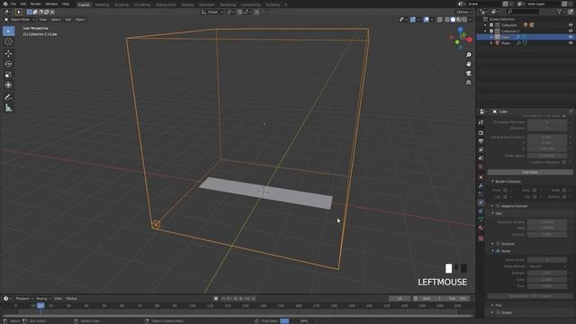The width and height of the screenshot is (576, 324).
Task: Expand the Adaptive Domain panel
Action: (492, 206)
